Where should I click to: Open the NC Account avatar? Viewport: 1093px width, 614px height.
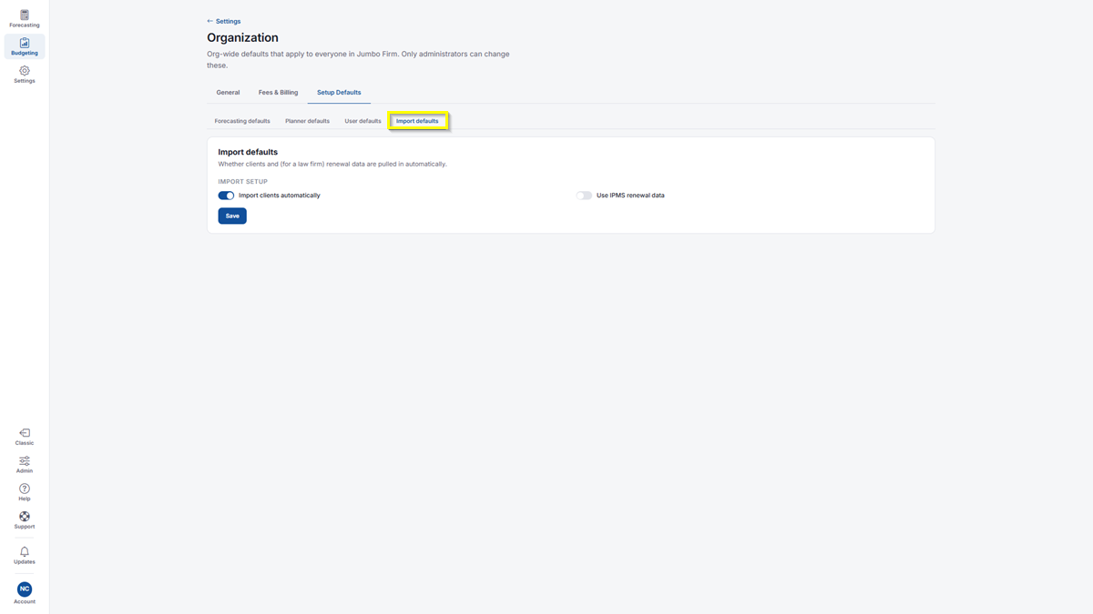coord(25,589)
